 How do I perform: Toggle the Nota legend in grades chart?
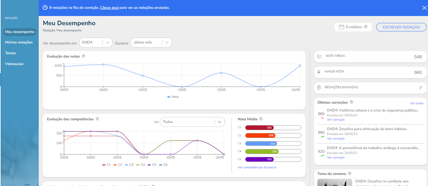[173, 97]
